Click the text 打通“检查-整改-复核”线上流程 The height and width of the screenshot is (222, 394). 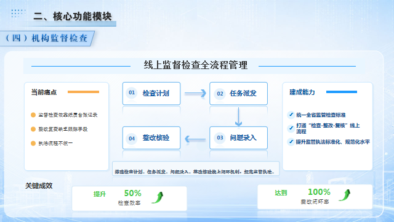pyautogui.click(x=328, y=128)
